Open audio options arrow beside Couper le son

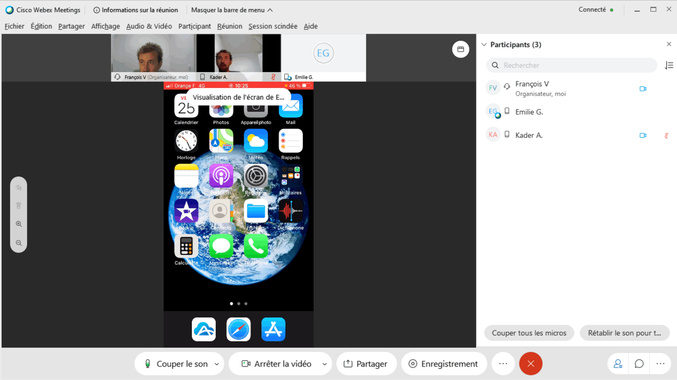tap(217, 364)
